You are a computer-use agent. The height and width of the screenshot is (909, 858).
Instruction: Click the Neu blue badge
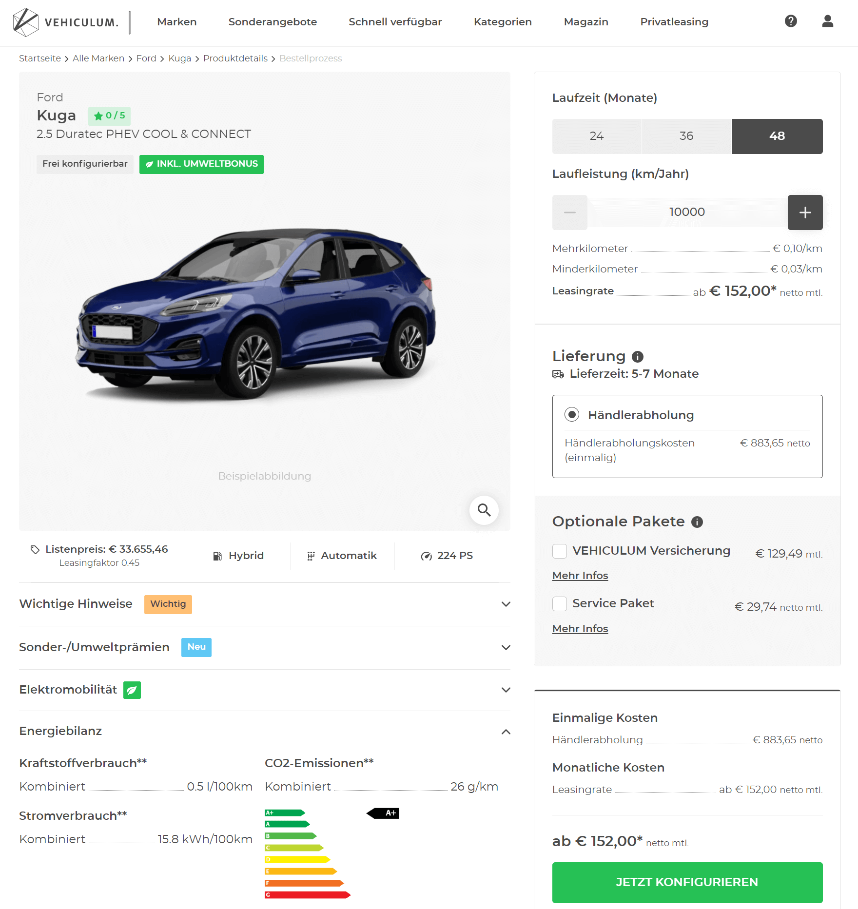(196, 647)
